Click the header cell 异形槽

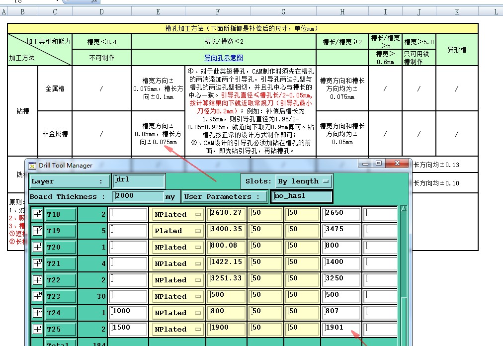[x=457, y=49]
